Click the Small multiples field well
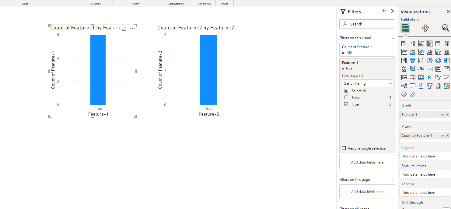Image resolution: width=451 pixels, height=209 pixels. (x=425, y=174)
